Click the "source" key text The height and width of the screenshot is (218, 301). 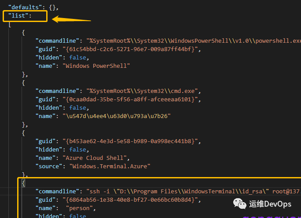49,166
